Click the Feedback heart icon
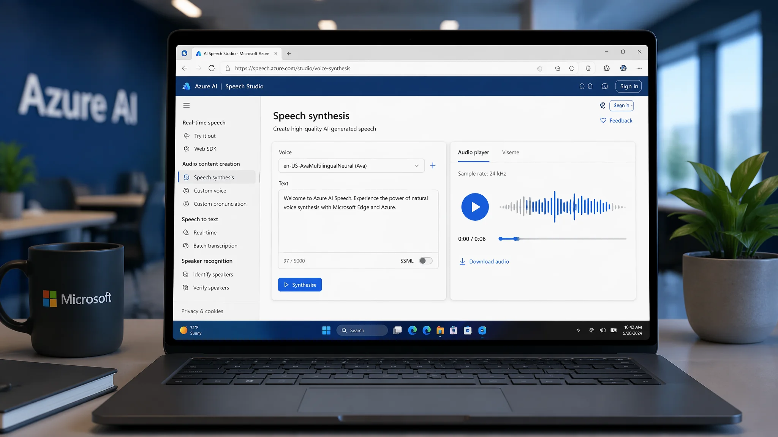Screen dimensions: 778x437 click(x=603, y=120)
